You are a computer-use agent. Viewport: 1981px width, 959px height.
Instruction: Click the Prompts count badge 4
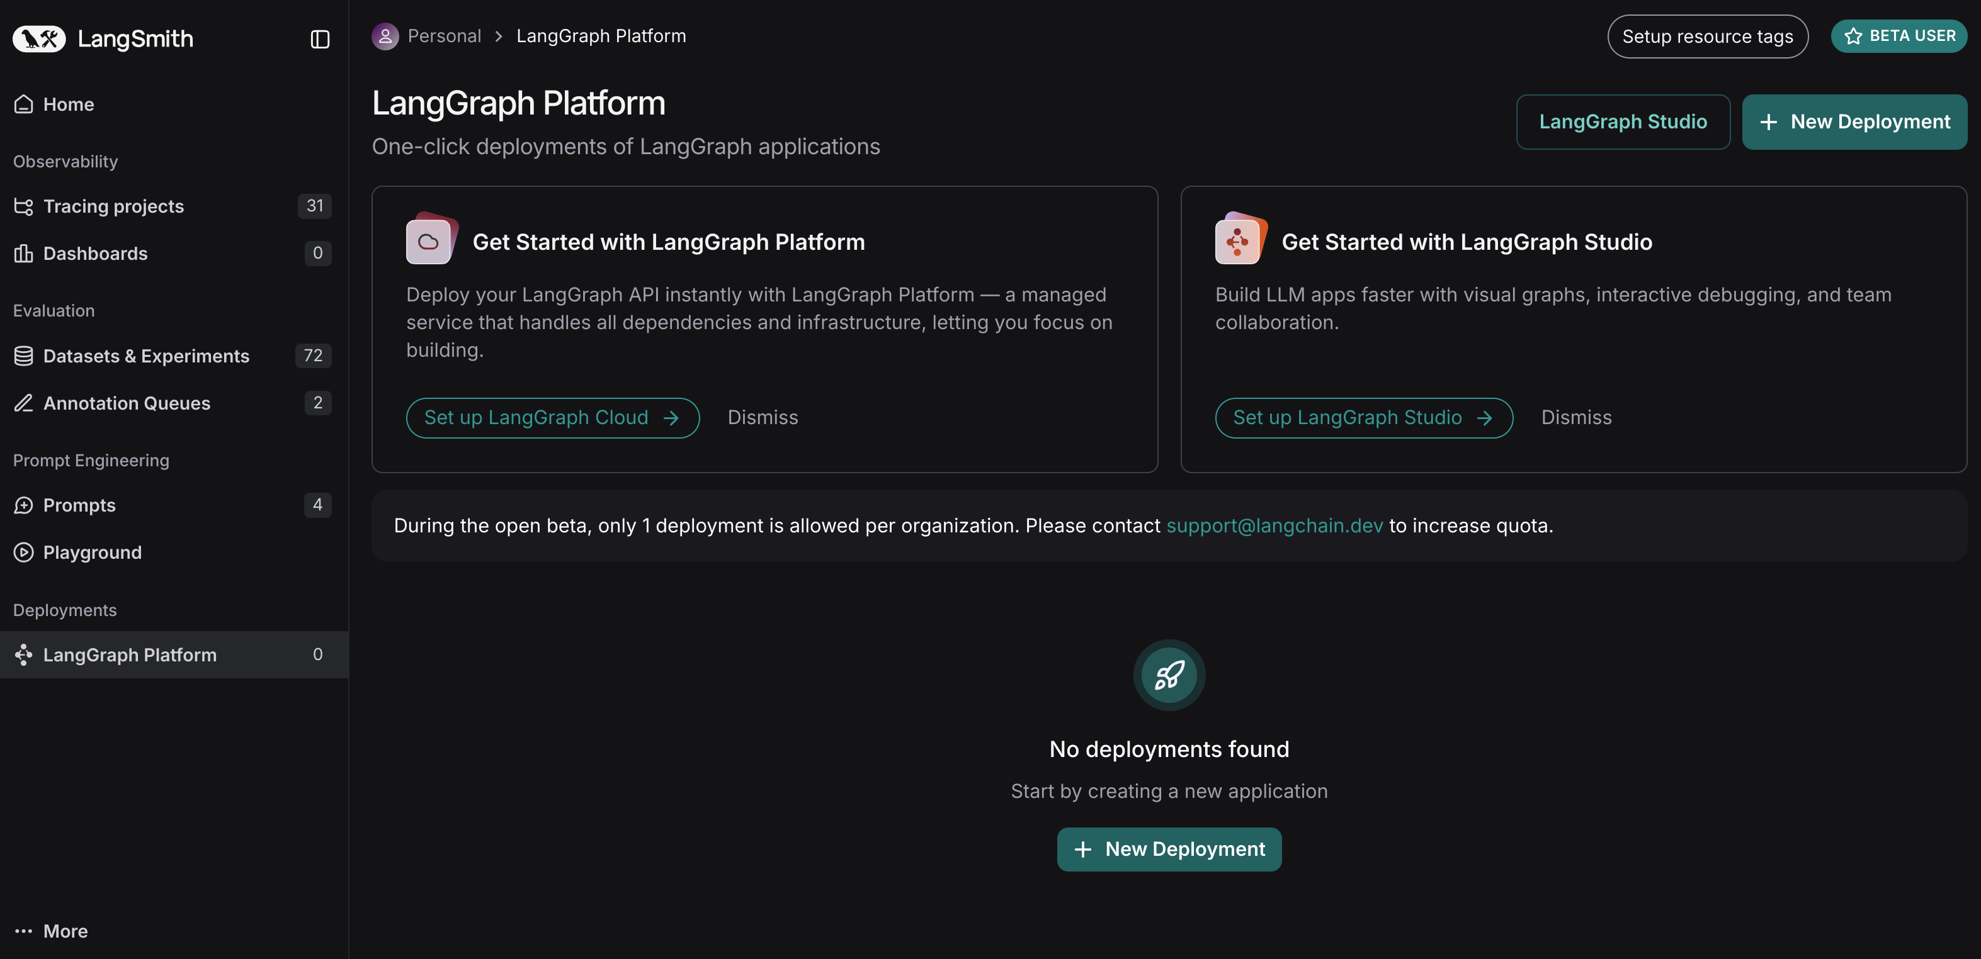tap(317, 505)
